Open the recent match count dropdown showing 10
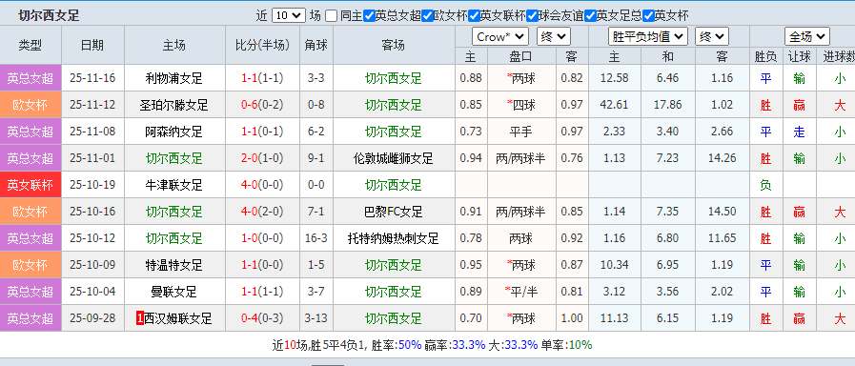 (x=289, y=15)
